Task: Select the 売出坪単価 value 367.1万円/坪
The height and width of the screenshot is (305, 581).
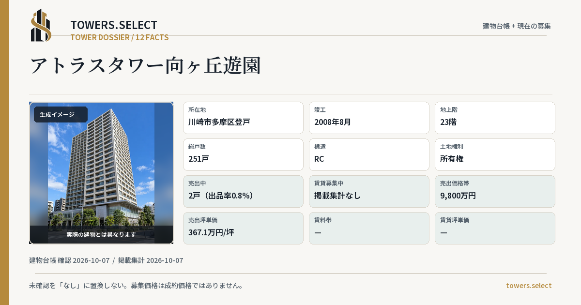Action: point(211,232)
